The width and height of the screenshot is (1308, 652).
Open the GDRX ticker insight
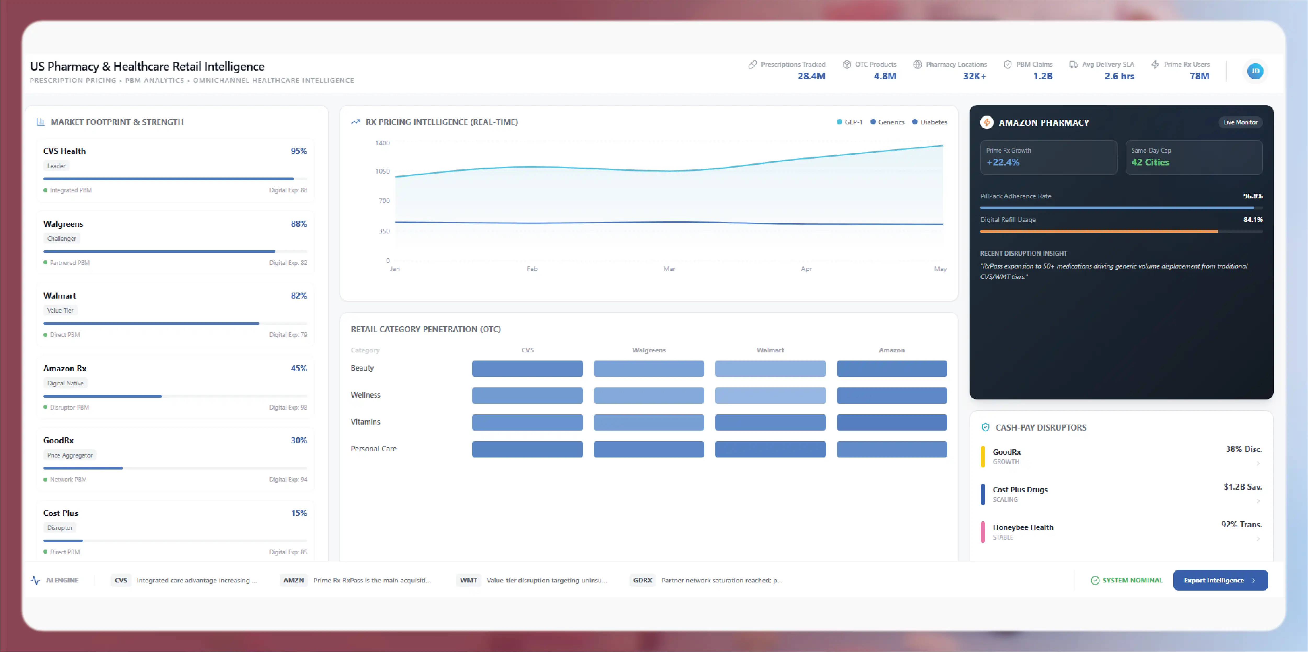tap(706, 580)
